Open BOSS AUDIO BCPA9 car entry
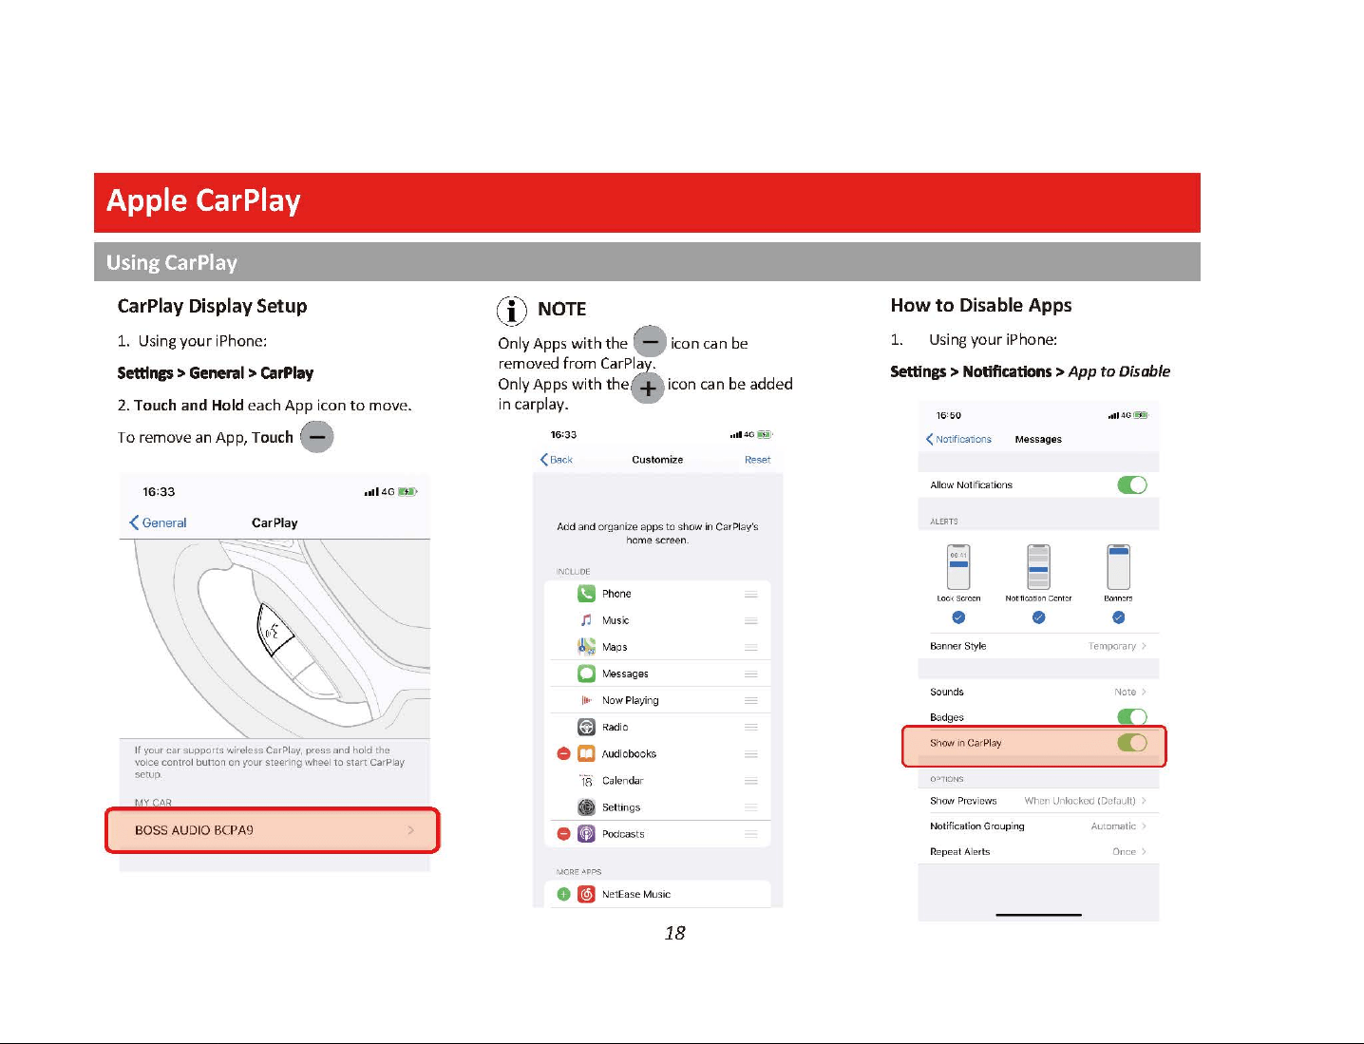Viewport: 1364px width, 1044px height. [x=273, y=830]
